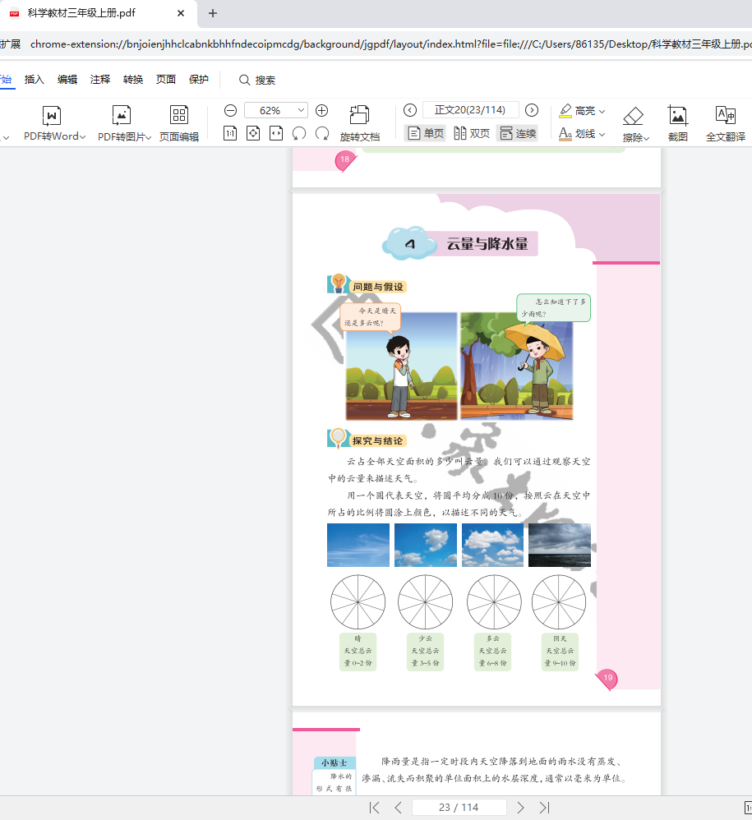Open the 保护 menu tab
Image resolution: width=752 pixels, height=820 pixels.
tap(199, 80)
